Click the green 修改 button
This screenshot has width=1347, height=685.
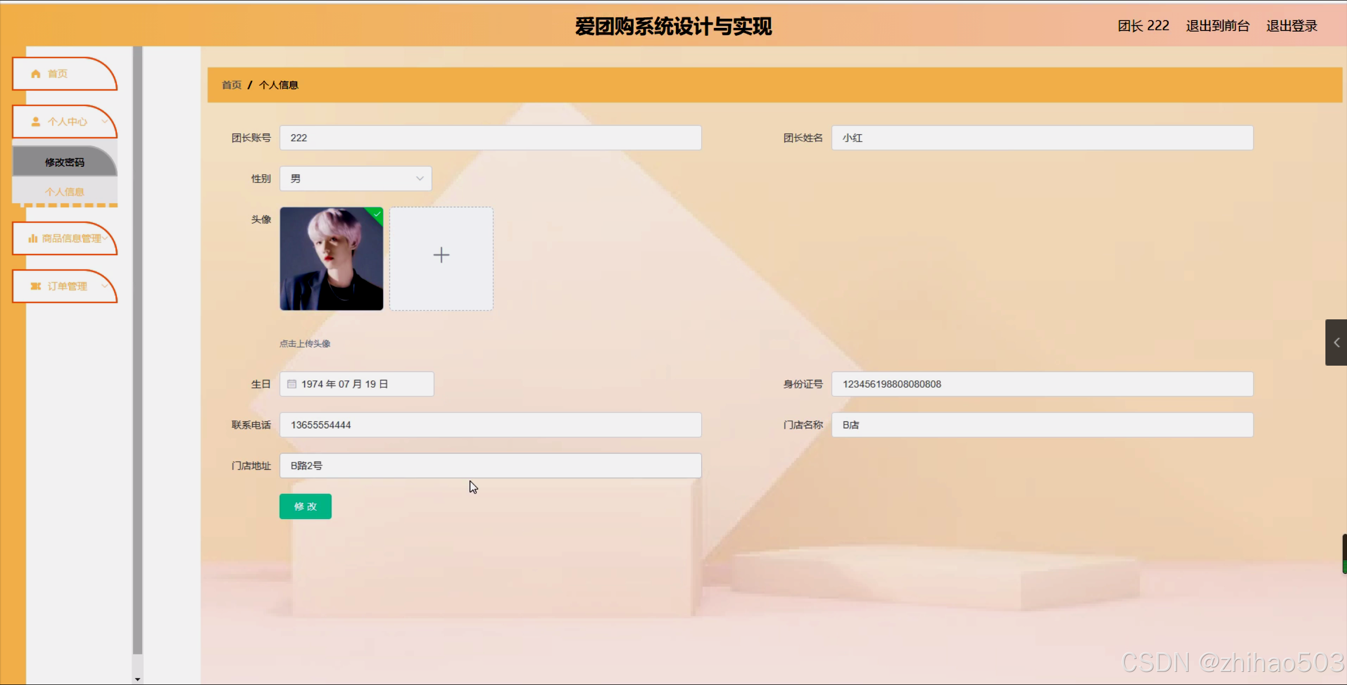(x=305, y=507)
